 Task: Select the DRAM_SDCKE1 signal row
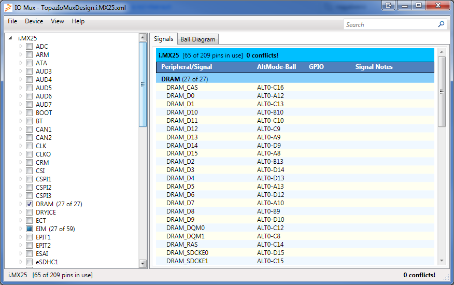click(295, 261)
